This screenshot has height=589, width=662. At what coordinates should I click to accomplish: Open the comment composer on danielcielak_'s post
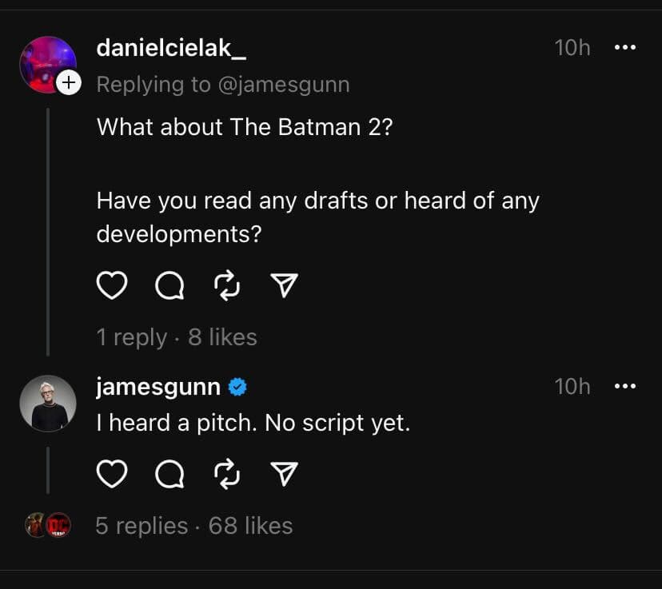click(x=169, y=285)
